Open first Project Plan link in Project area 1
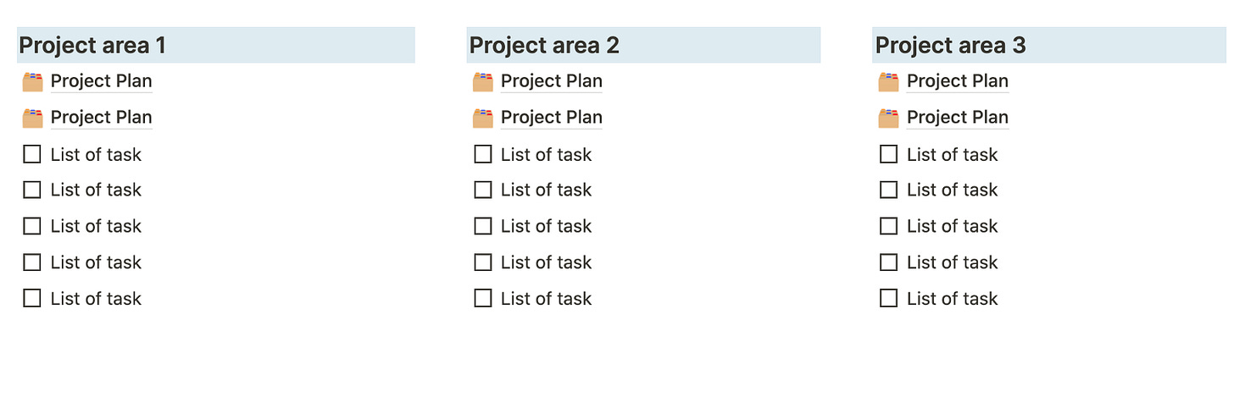This screenshot has height=408, width=1234. tap(101, 81)
